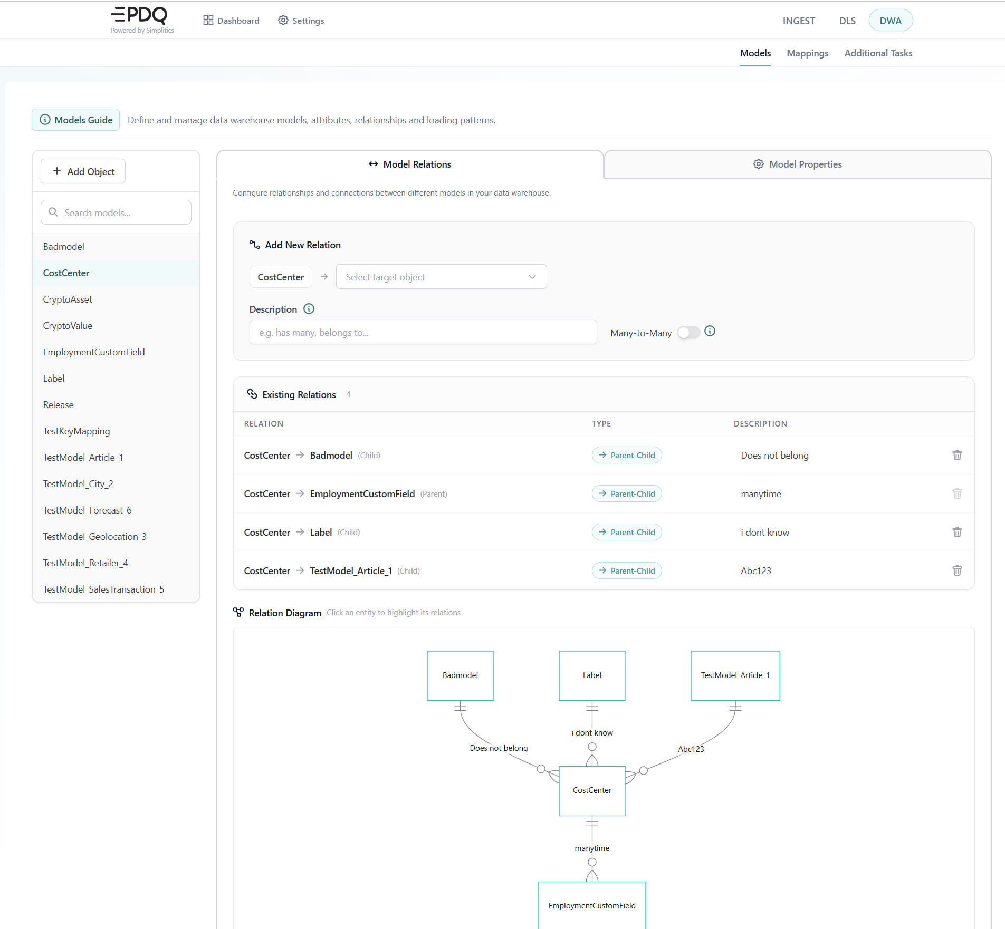This screenshot has width=1005, height=929.
Task: Click Parent-Child badge in EmploymentCustomField row
Action: tap(627, 493)
